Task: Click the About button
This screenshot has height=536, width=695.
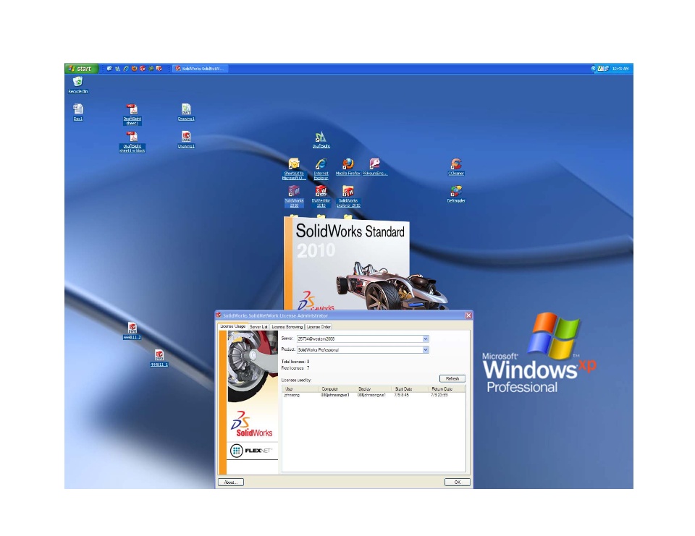Action: coord(230,482)
